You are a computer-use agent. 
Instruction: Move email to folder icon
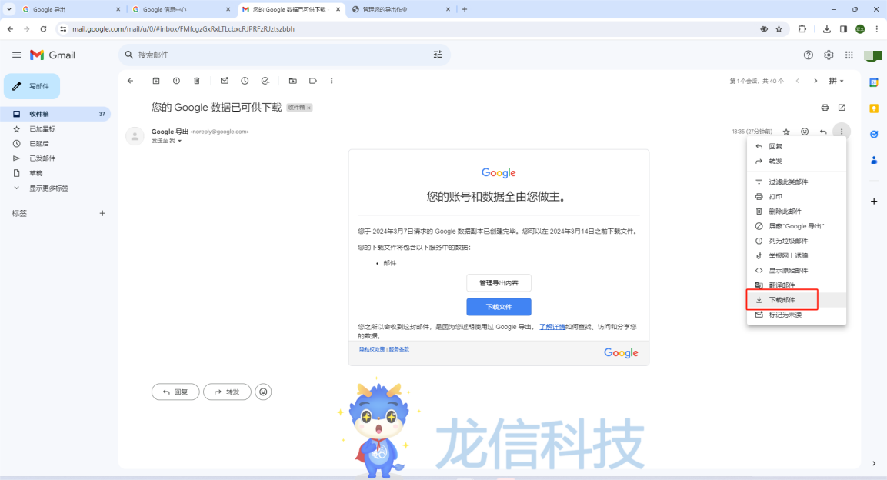click(x=293, y=81)
